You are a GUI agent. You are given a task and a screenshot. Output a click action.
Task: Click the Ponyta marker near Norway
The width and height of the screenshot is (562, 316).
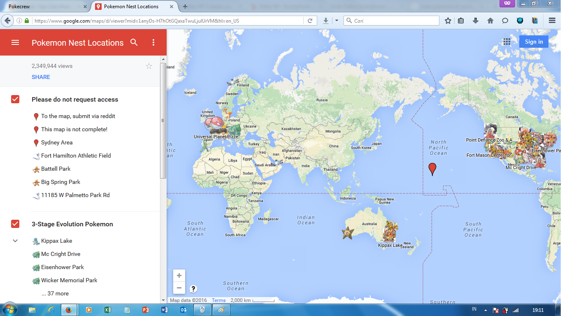point(227,113)
